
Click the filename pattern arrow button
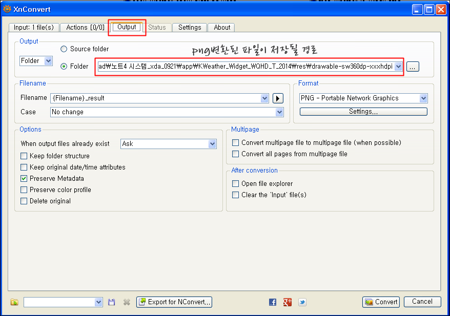[x=278, y=98]
